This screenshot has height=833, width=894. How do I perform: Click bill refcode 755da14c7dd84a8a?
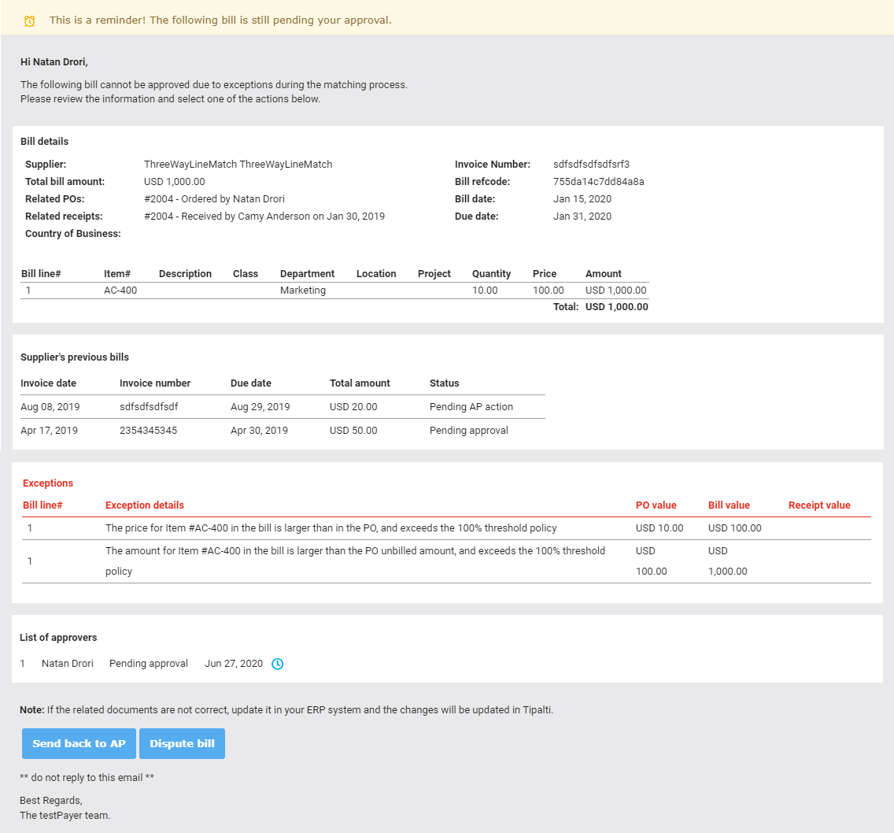click(x=599, y=181)
